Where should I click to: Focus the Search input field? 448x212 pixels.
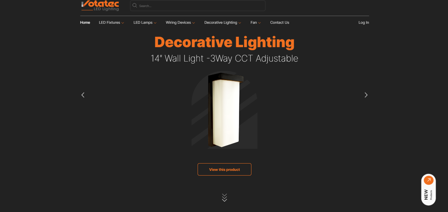point(198,6)
